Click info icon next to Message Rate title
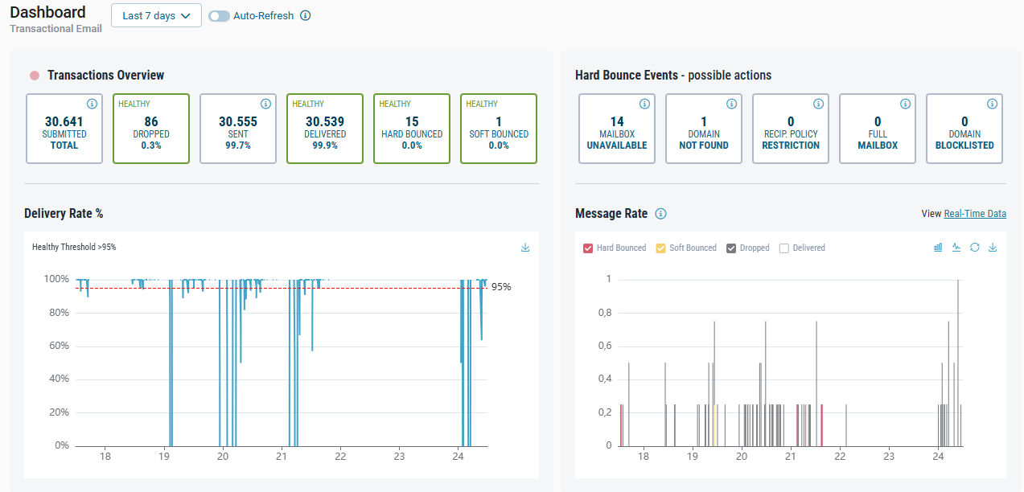The width and height of the screenshot is (1024, 492). point(660,214)
